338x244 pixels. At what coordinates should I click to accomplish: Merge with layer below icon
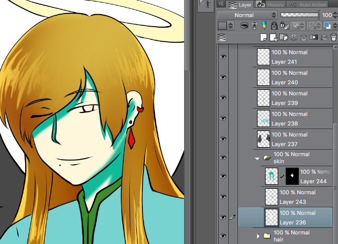pos(304,38)
